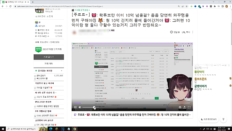
Task: Click the NAVER 대표카페 badge
Action: tap(38, 49)
